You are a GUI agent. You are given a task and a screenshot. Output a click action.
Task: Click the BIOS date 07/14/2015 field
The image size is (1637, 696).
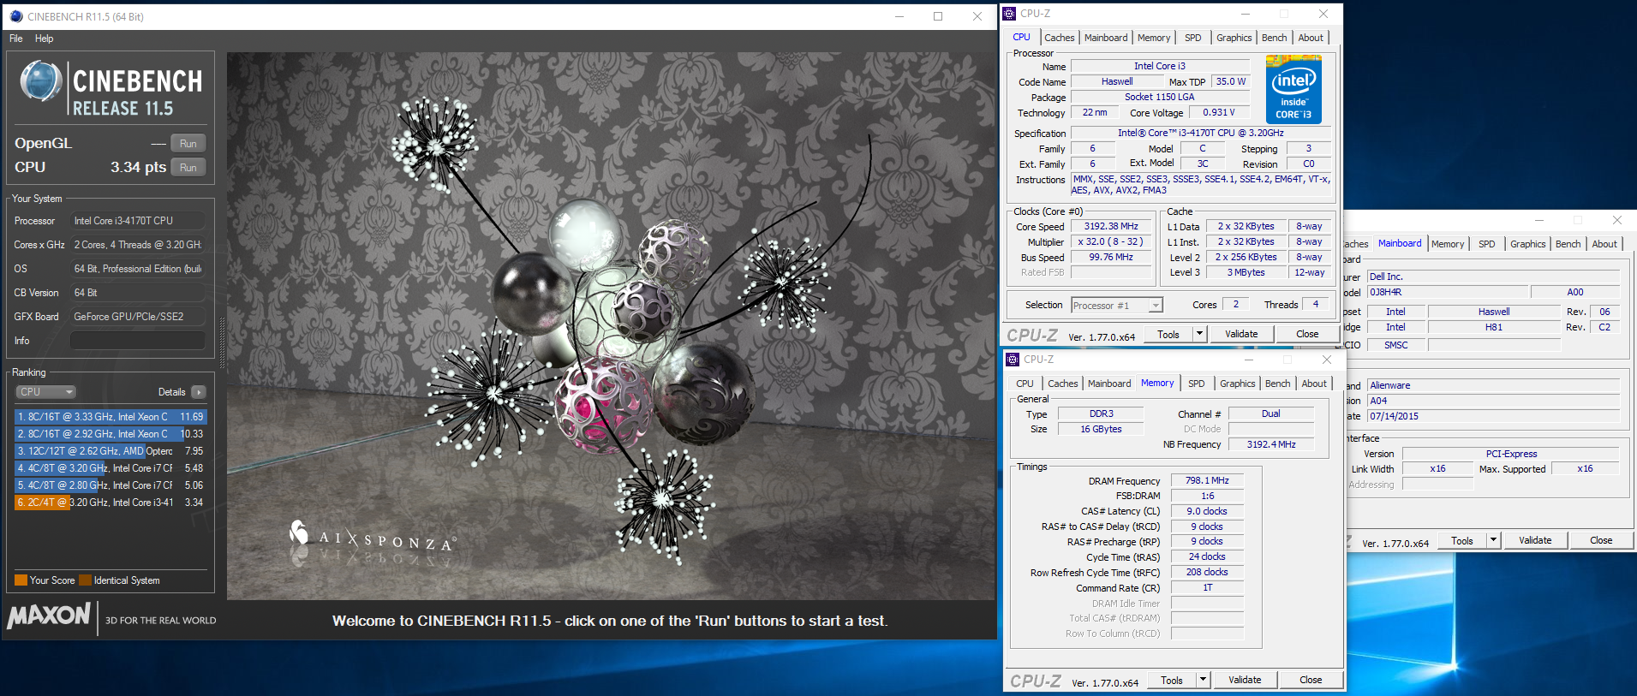click(x=1493, y=416)
